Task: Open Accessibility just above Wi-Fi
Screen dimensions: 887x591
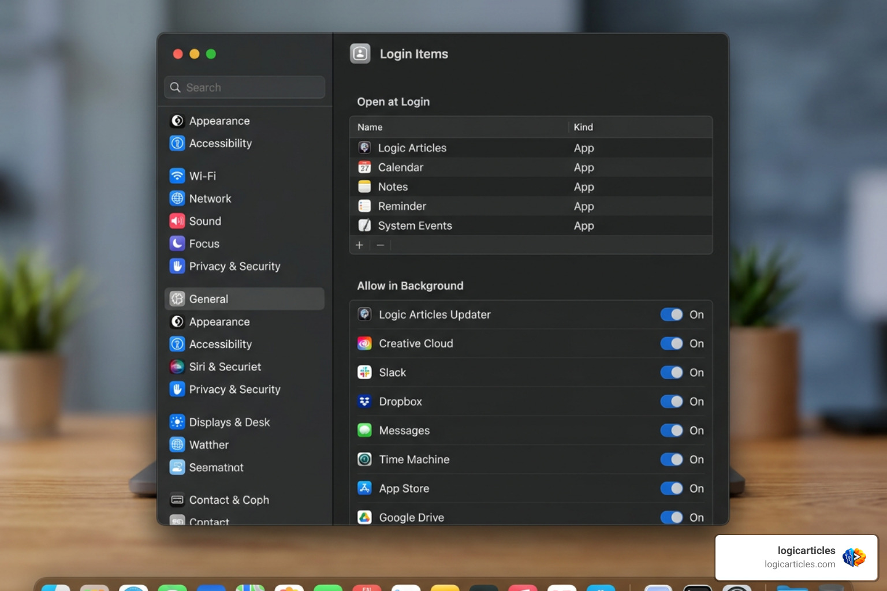Action: (x=221, y=143)
